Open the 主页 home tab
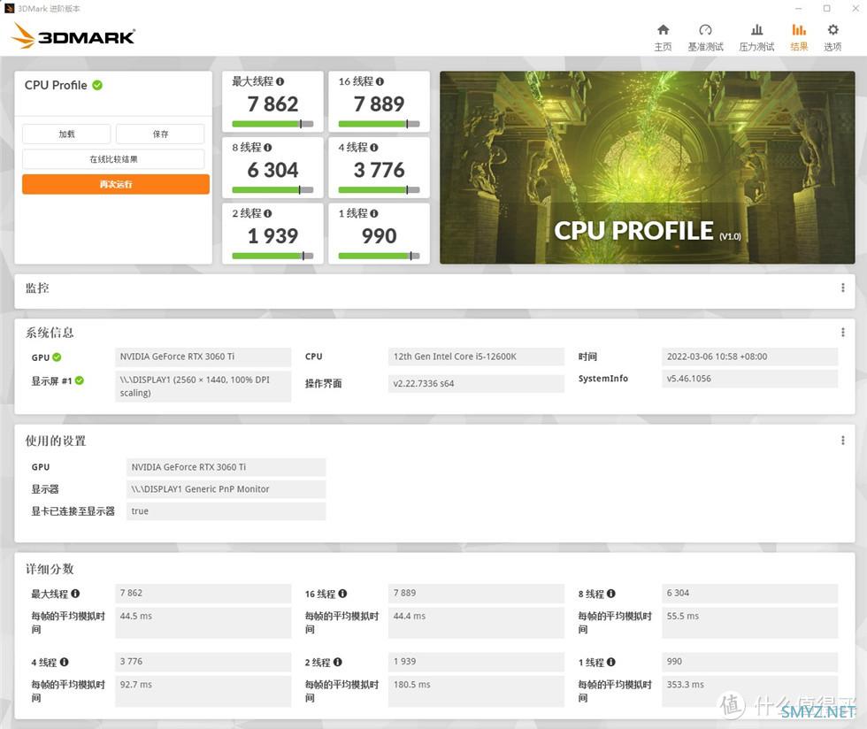The height and width of the screenshot is (729, 867). click(663, 38)
